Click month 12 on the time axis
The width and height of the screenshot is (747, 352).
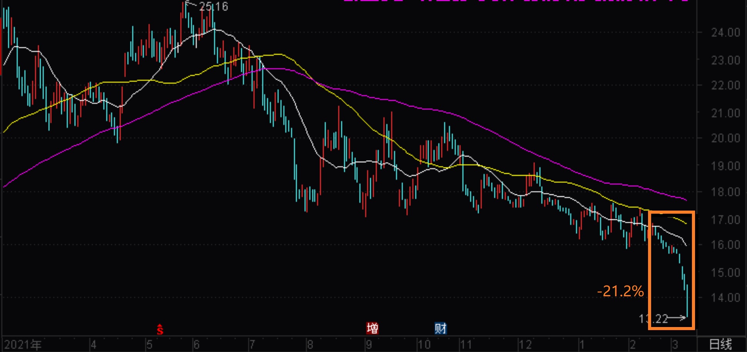point(525,345)
